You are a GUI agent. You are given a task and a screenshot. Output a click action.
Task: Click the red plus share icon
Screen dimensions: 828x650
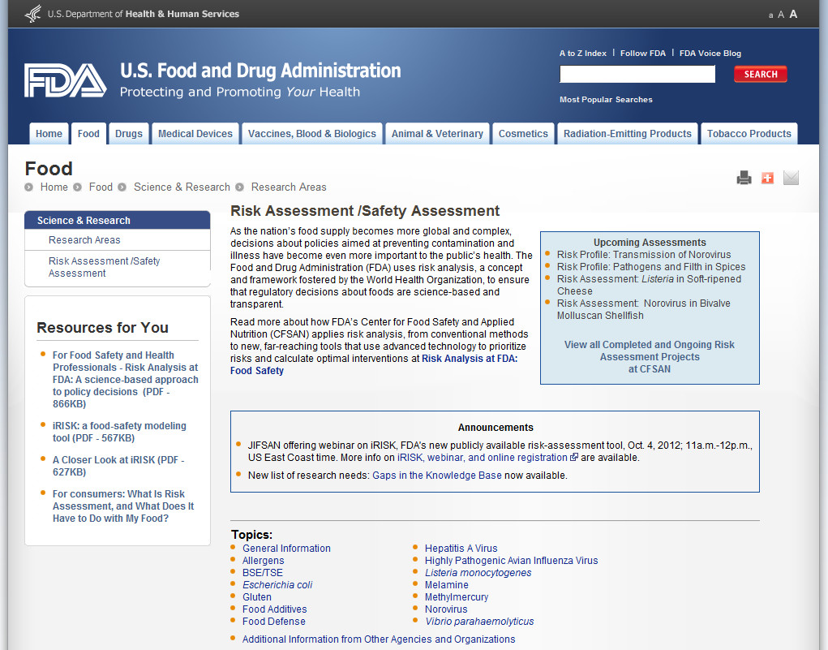pos(767,178)
